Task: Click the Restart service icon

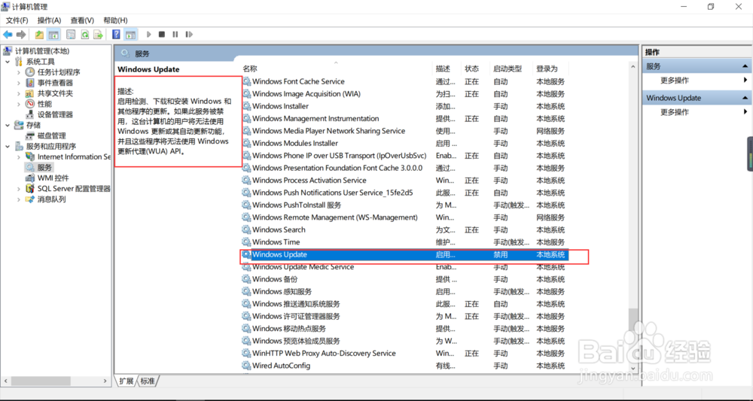Action: [x=189, y=35]
